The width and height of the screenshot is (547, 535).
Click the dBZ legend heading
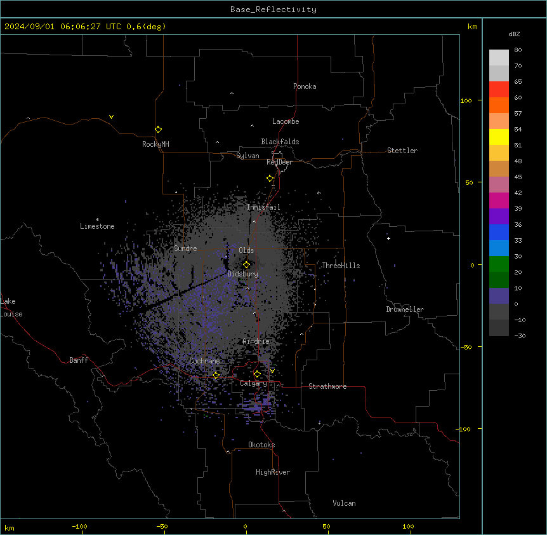(x=514, y=34)
